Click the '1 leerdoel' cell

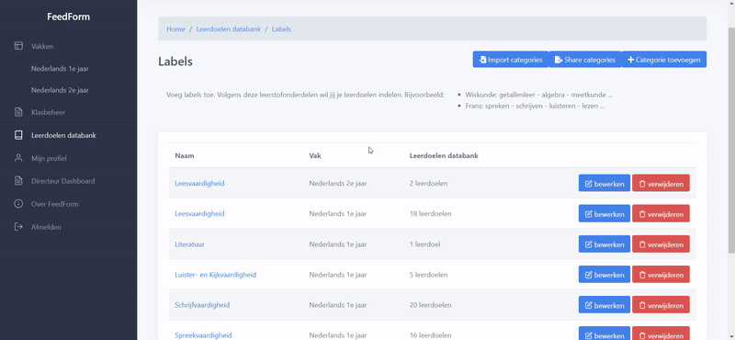424,244
